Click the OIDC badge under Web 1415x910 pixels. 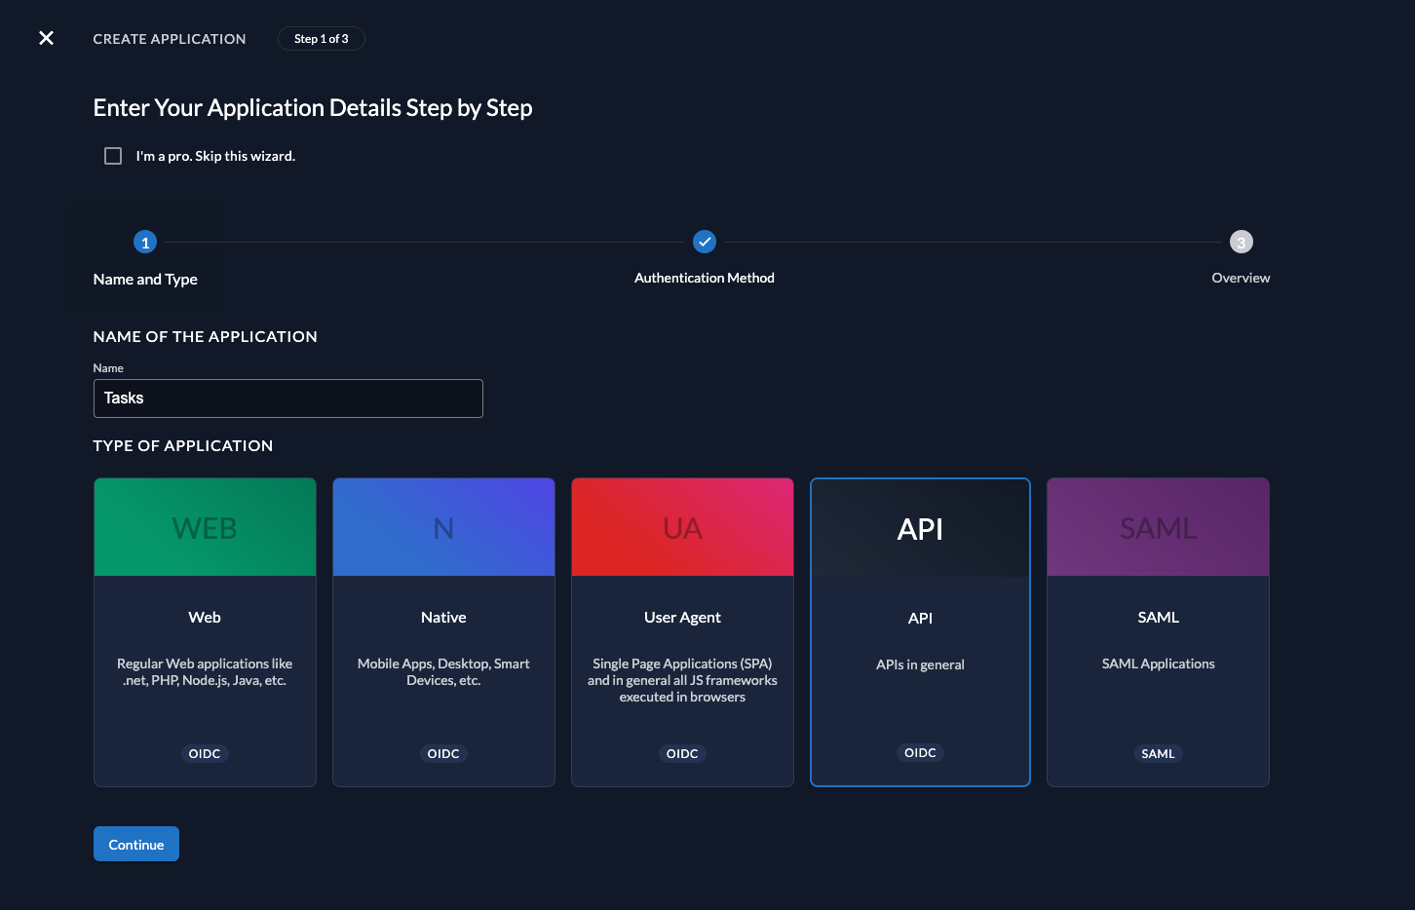(205, 753)
